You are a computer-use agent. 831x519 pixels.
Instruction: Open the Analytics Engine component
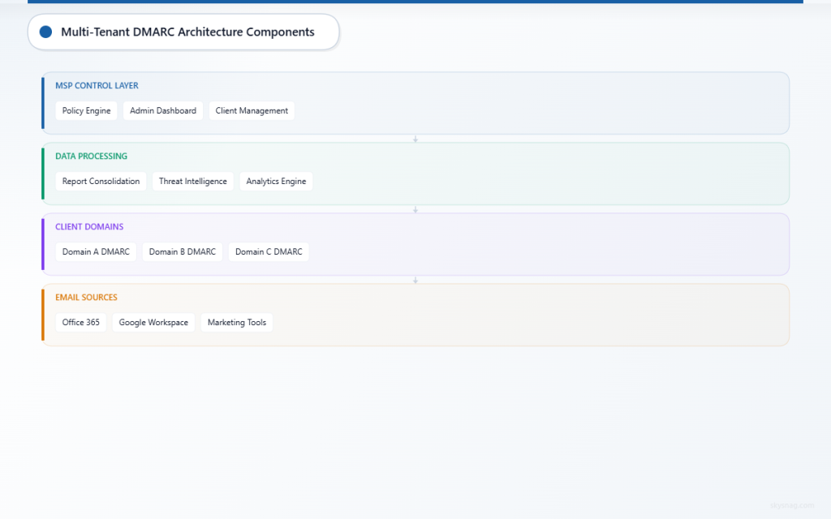276,181
